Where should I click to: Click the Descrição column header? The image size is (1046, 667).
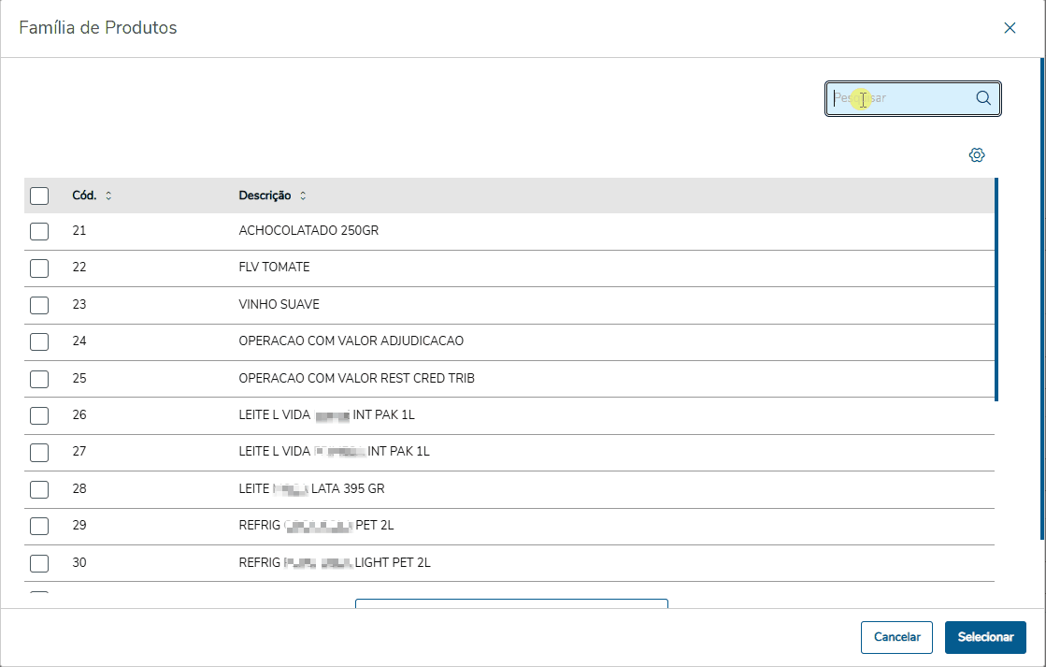tap(265, 196)
